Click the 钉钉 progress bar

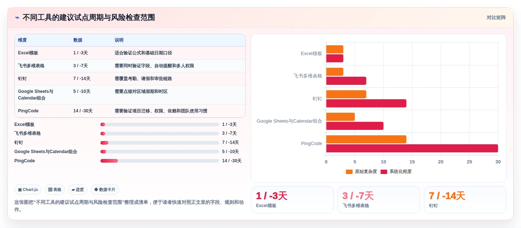[x=160, y=143]
